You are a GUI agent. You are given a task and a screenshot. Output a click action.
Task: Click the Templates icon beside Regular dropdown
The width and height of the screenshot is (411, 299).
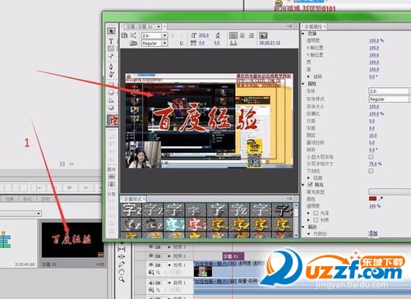point(133,43)
